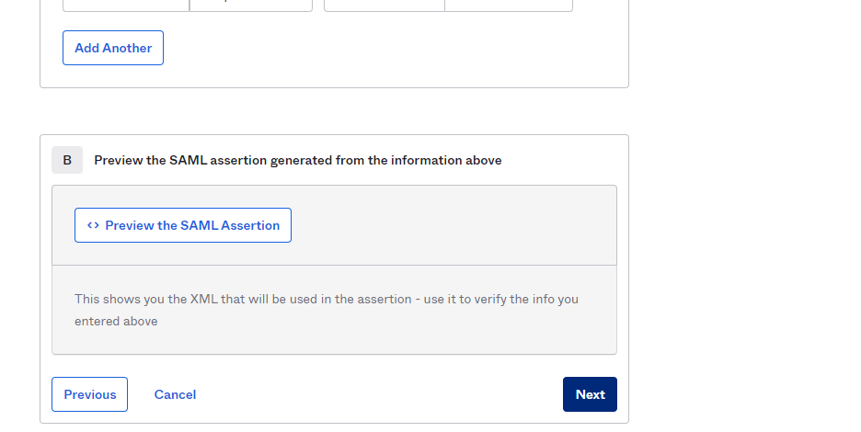Click the 'This shows you the XML' help text
This screenshot has width=861, height=432.
click(x=184, y=299)
